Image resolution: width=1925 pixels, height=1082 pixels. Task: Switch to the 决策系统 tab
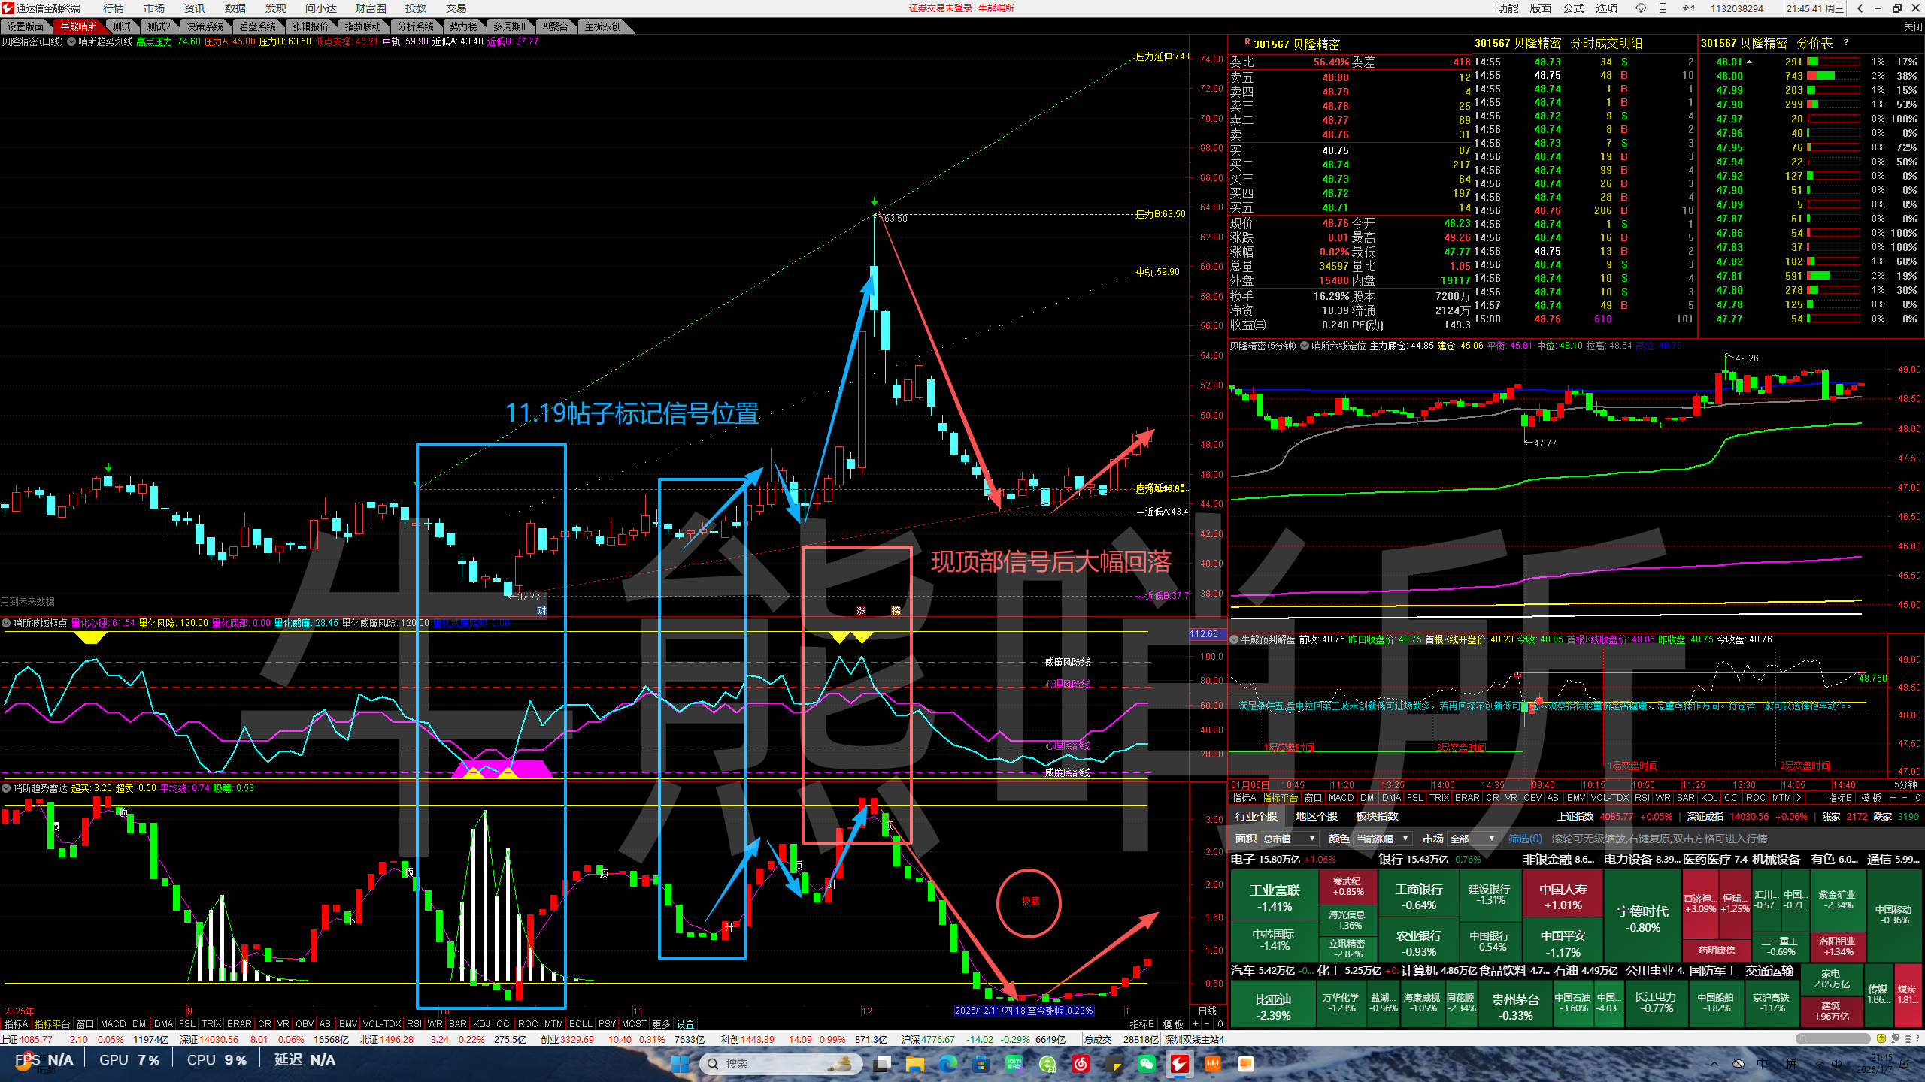point(205,26)
